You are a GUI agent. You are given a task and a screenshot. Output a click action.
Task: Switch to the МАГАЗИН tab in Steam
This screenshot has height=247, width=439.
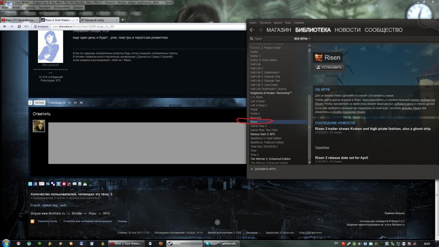coord(279,30)
